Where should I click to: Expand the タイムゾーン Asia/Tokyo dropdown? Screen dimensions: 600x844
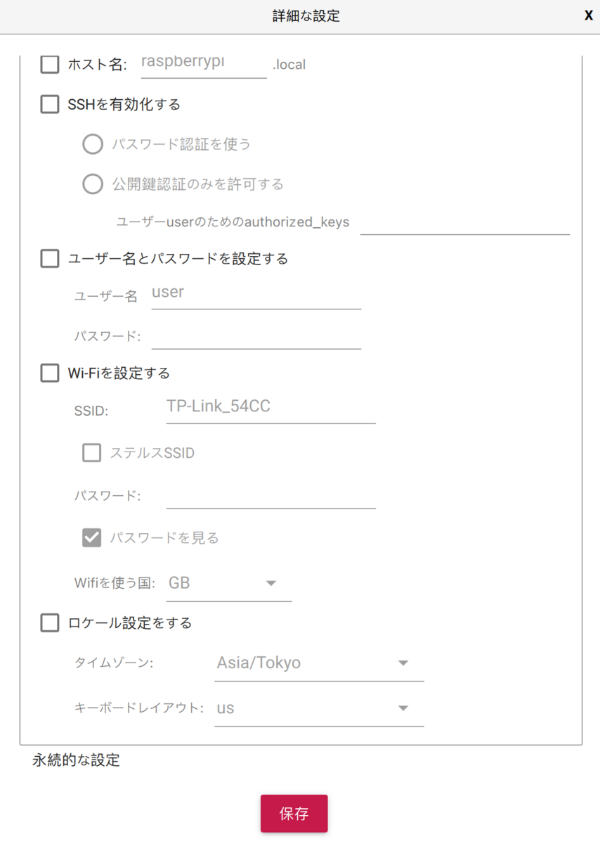click(318, 663)
